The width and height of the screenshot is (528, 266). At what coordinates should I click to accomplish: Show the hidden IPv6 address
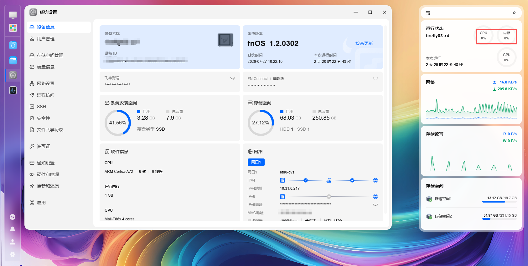[375, 205]
